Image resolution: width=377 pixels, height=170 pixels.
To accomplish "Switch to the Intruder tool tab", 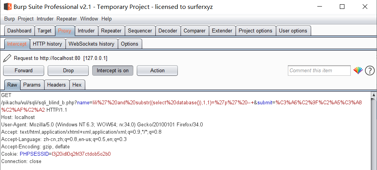I will [x=86, y=31].
